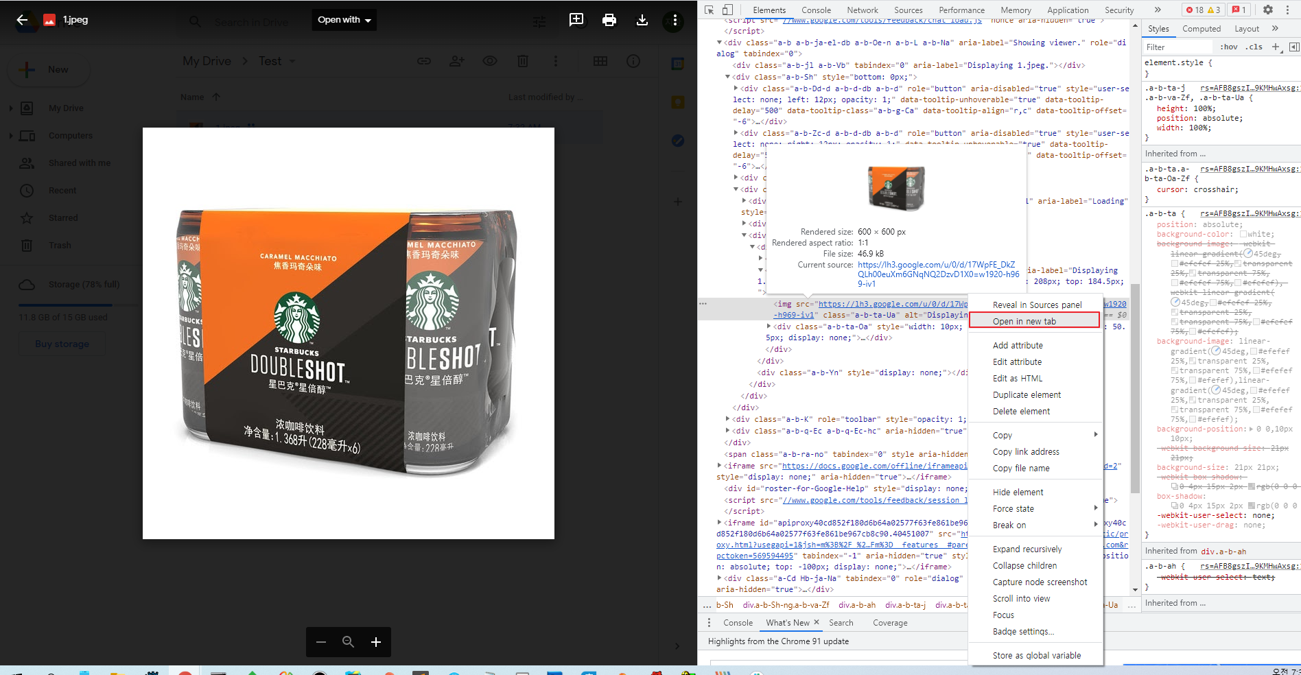
Task: Collapse the div class a-b-Sh node
Action: (727, 77)
